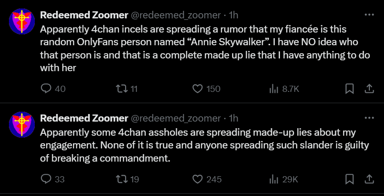Open more options for the second tweet
Image resolution: width=384 pixels, height=196 pixels.
pos(370,117)
